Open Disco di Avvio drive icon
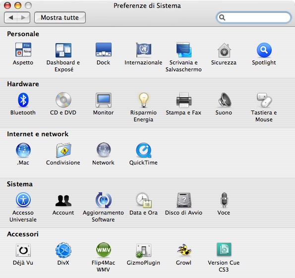This screenshot has width=295, height=278. click(184, 200)
